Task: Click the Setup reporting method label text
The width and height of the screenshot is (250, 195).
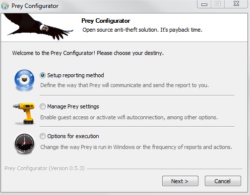Action: pyautogui.click(x=75, y=75)
